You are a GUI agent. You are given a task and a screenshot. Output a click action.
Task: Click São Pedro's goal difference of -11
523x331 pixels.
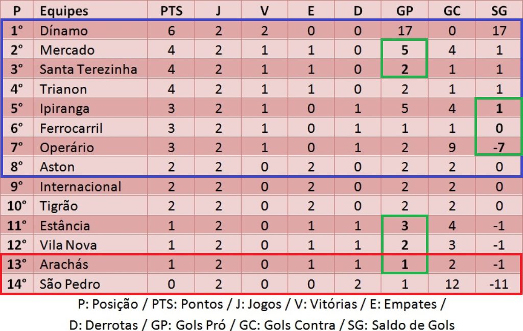pos(498,283)
